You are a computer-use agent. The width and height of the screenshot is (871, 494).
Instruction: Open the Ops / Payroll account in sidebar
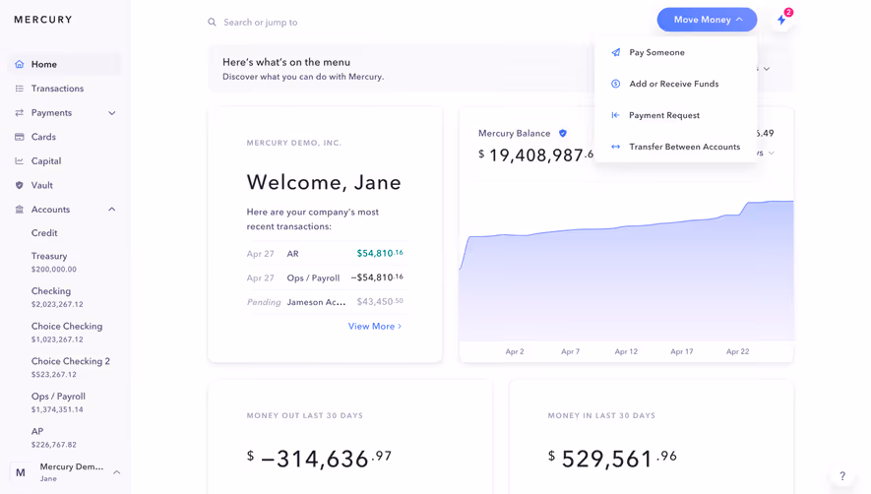pos(58,402)
